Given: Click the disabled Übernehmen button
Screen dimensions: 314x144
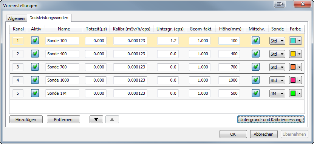Looking at the screenshot, I should click(294, 134).
